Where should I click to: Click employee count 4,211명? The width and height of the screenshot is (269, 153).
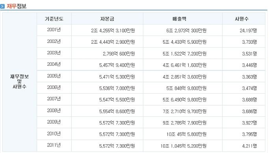pos(249,146)
